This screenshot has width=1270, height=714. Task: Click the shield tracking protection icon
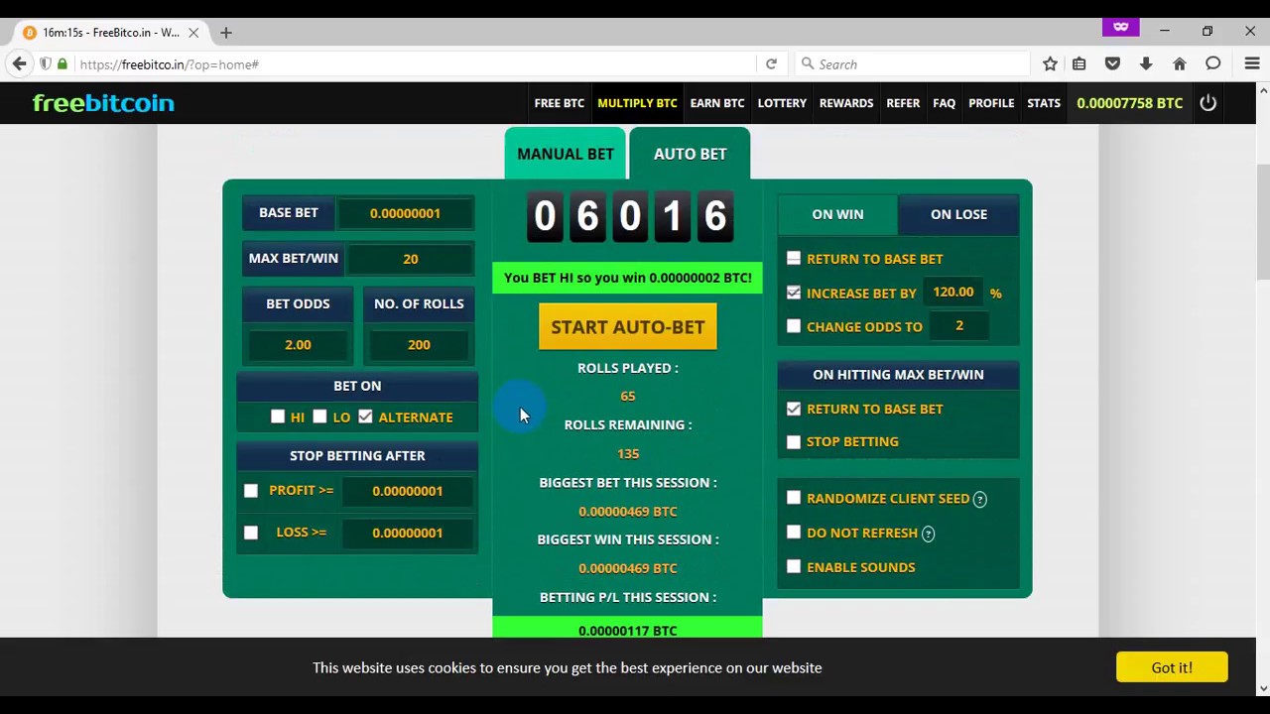pos(46,64)
